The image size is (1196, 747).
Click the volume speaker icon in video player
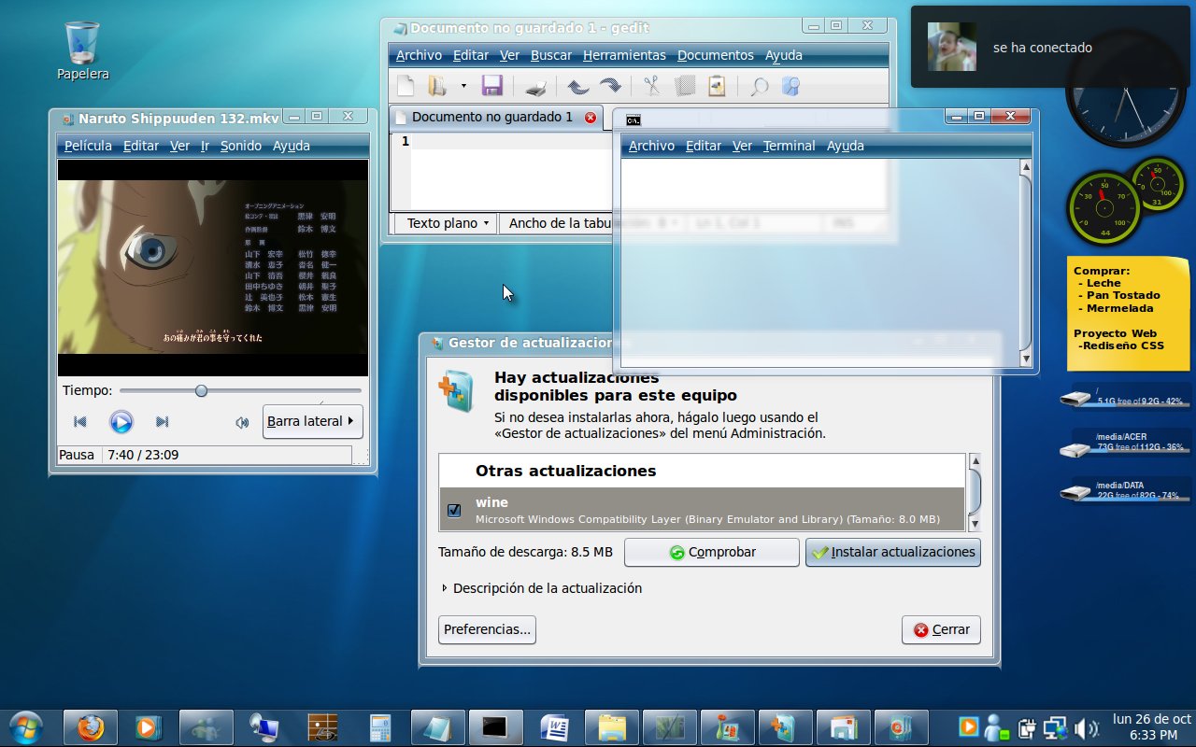pos(242,422)
